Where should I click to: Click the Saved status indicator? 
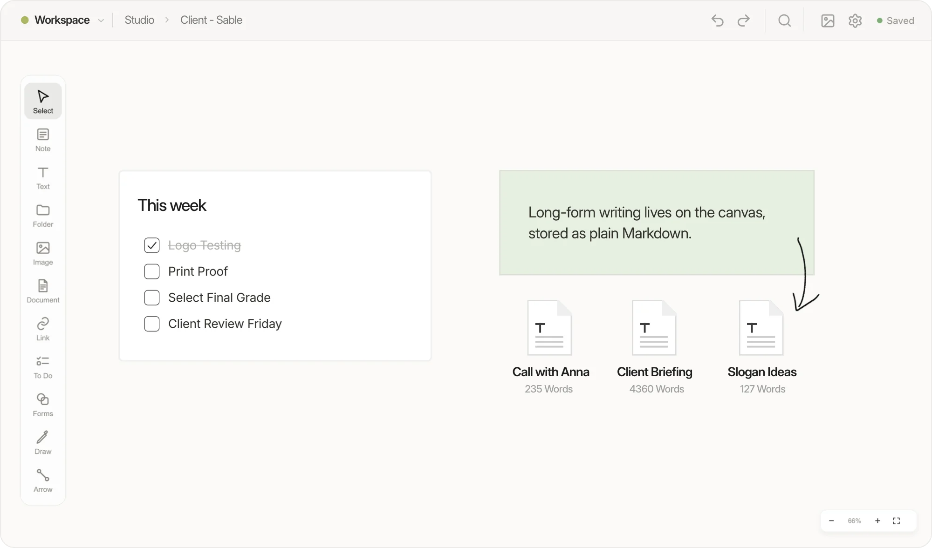pos(895,20)
